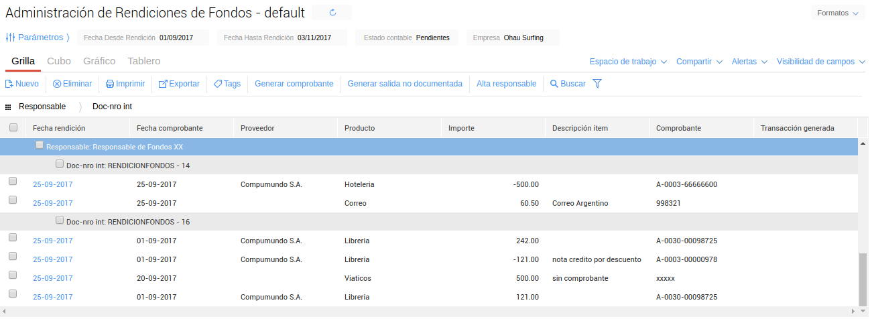This screenshot has height=319, width=870.
Task: Click Generar salida no documentada
Action: pyautogui.click(x=405, y=84)
